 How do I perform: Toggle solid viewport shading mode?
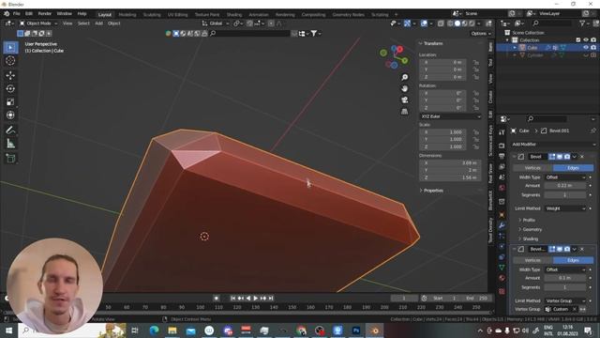(x=457, y=23)
